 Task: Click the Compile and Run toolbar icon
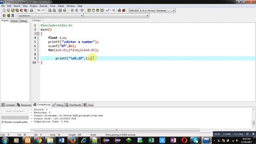coord(98,10)
